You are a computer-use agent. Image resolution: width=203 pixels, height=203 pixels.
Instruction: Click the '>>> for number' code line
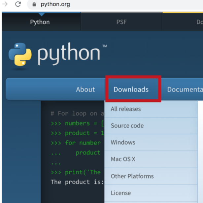click(x=76, y=143)
